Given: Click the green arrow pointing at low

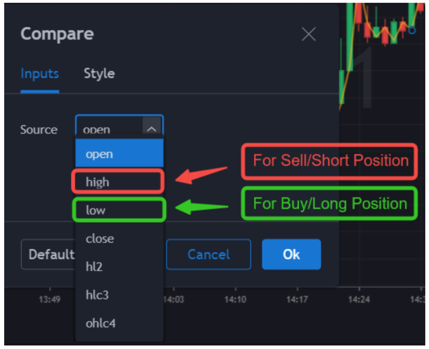Looking at the screenshot, I should (201, 206).
